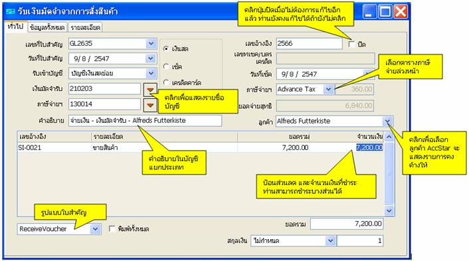Screen dimensions: 469x261
Task: Open the date 9/8/2547 dropdown
Action: pyautogui.click(x=151, y=58)
